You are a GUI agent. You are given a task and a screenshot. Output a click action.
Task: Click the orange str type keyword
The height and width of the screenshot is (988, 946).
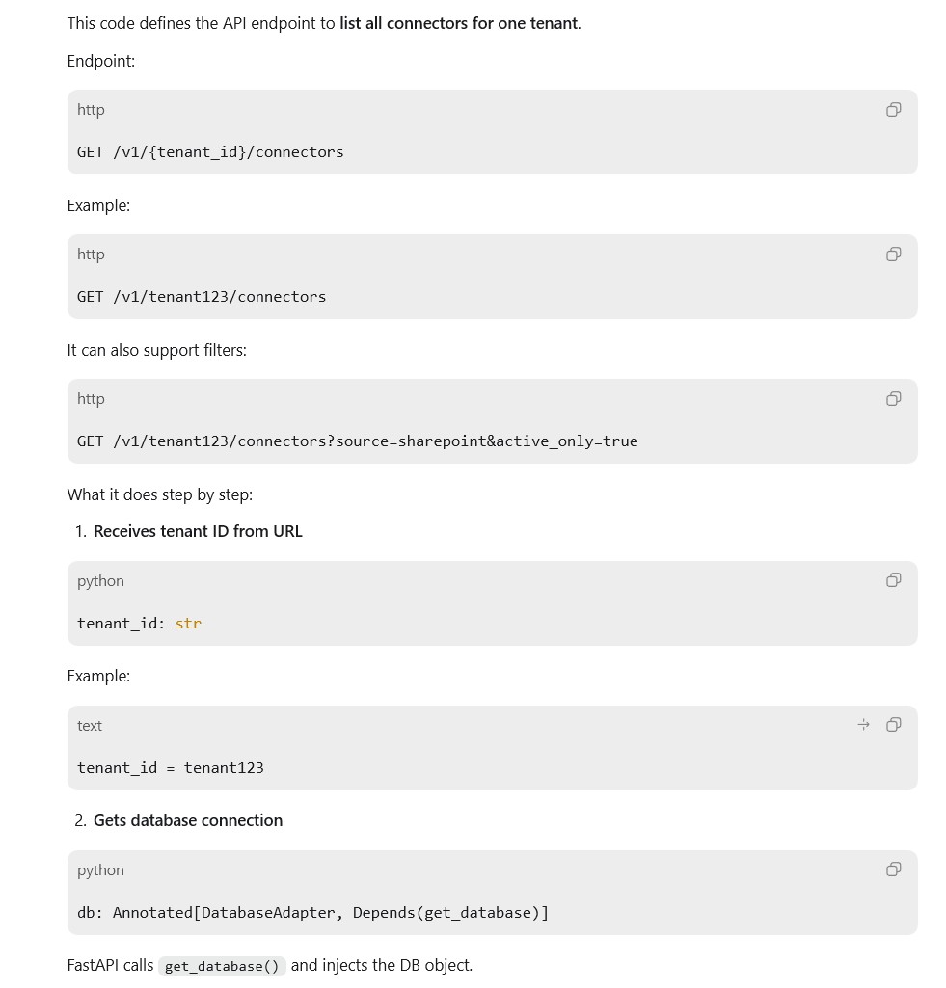(x=188, y=624)
